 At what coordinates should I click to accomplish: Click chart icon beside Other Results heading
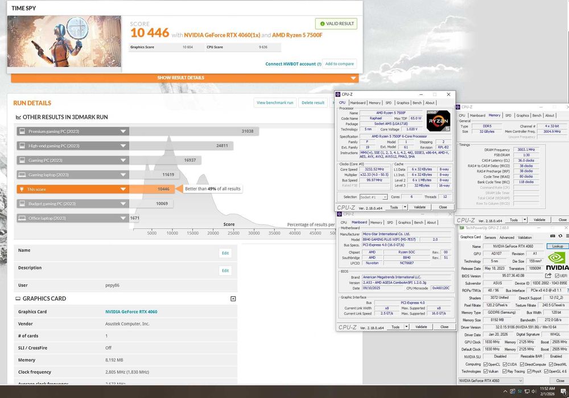tap(18, 117)
